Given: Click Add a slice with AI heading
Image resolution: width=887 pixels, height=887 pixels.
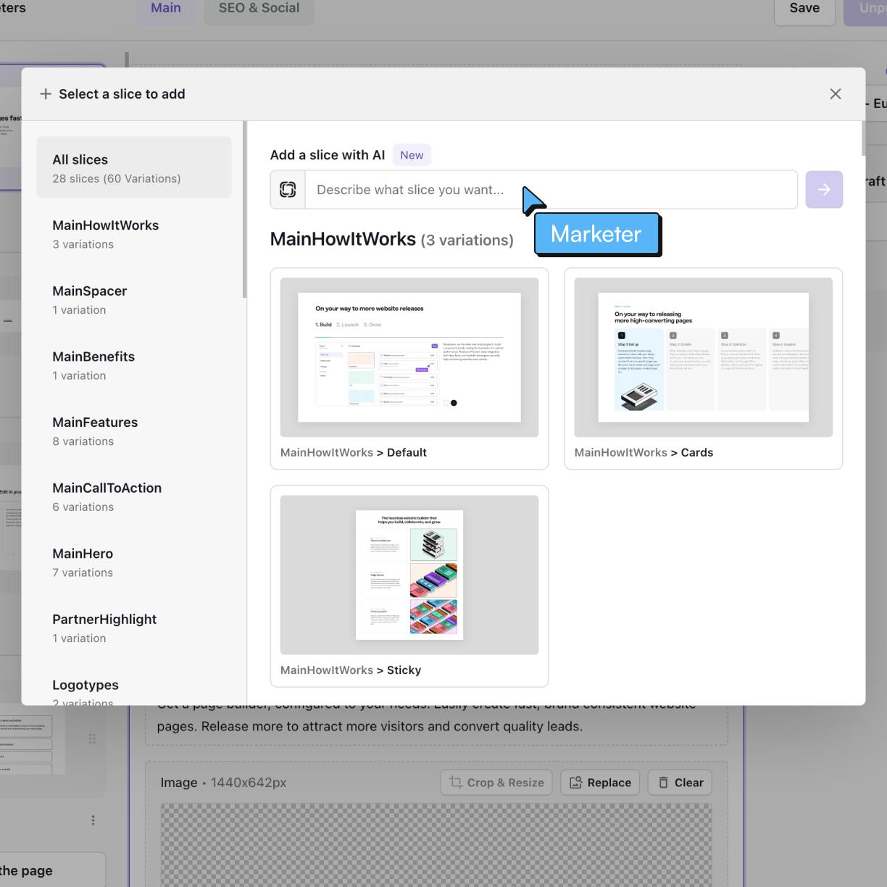Looking at the screenshot, I should click(328, 155).
